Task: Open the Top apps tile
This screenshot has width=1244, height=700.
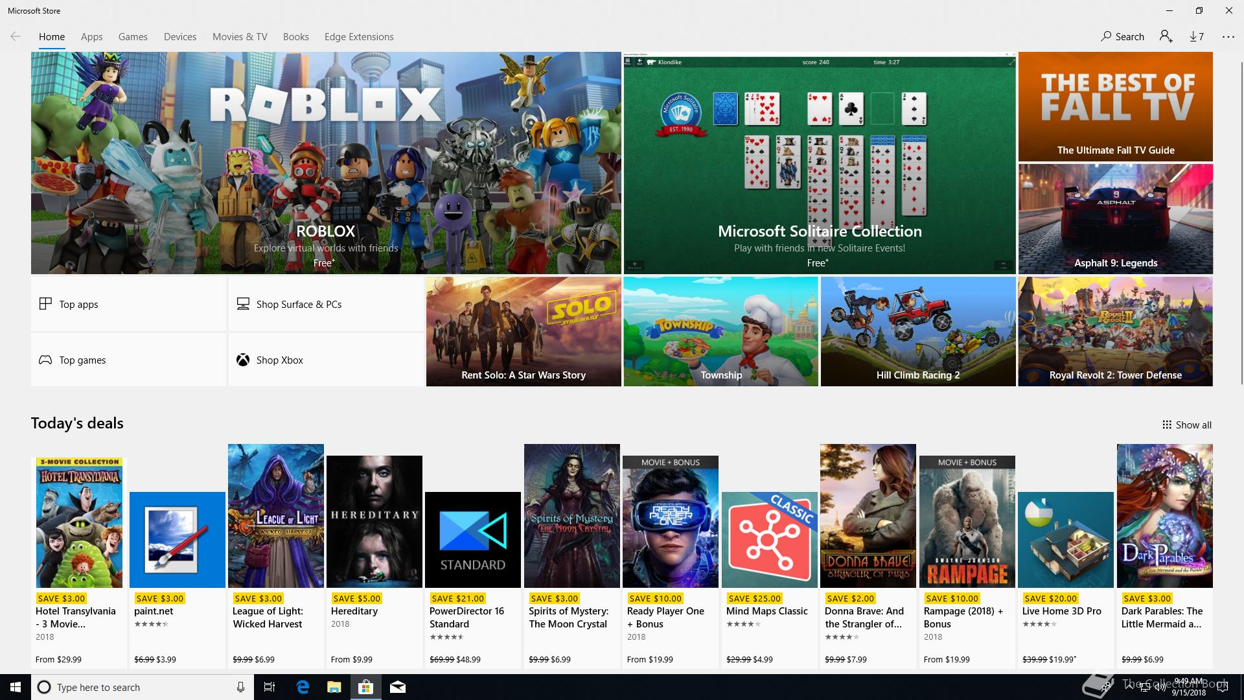Action: (x=128, y=304)
